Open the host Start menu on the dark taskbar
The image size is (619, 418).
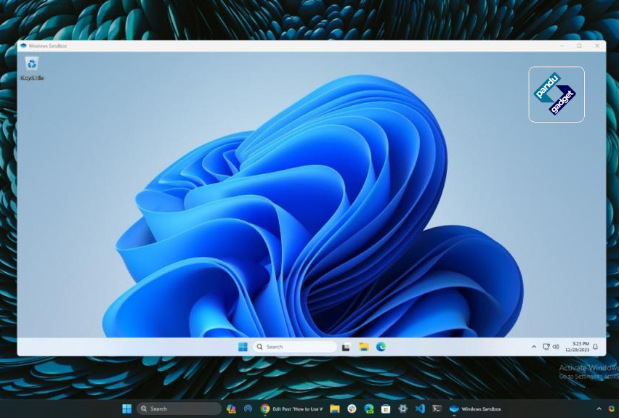tap(126, 409)
